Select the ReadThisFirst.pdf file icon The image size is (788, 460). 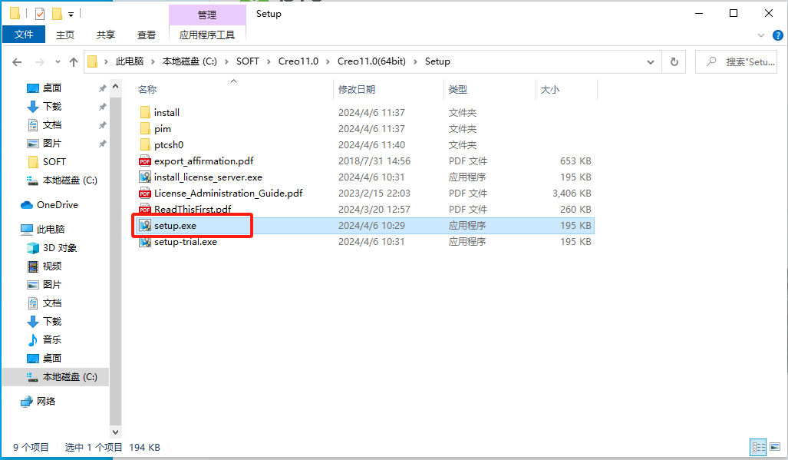click(x=145, y=209)
